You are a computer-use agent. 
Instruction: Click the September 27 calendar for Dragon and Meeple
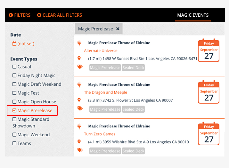(x=209, y=92)
